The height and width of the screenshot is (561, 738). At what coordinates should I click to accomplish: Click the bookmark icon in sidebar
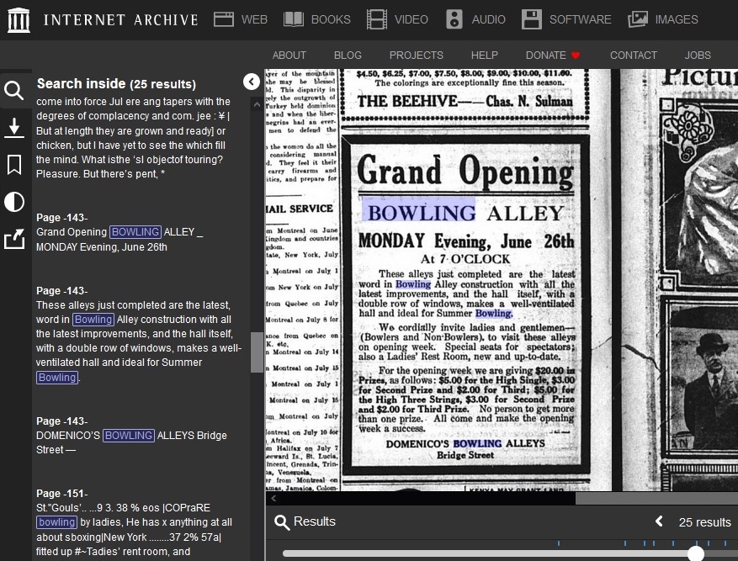tap(14, 165)
